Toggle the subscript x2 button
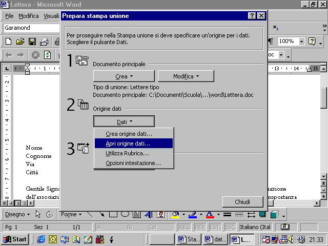The width and height of the screenshot is (328, 246). (276, 27)
